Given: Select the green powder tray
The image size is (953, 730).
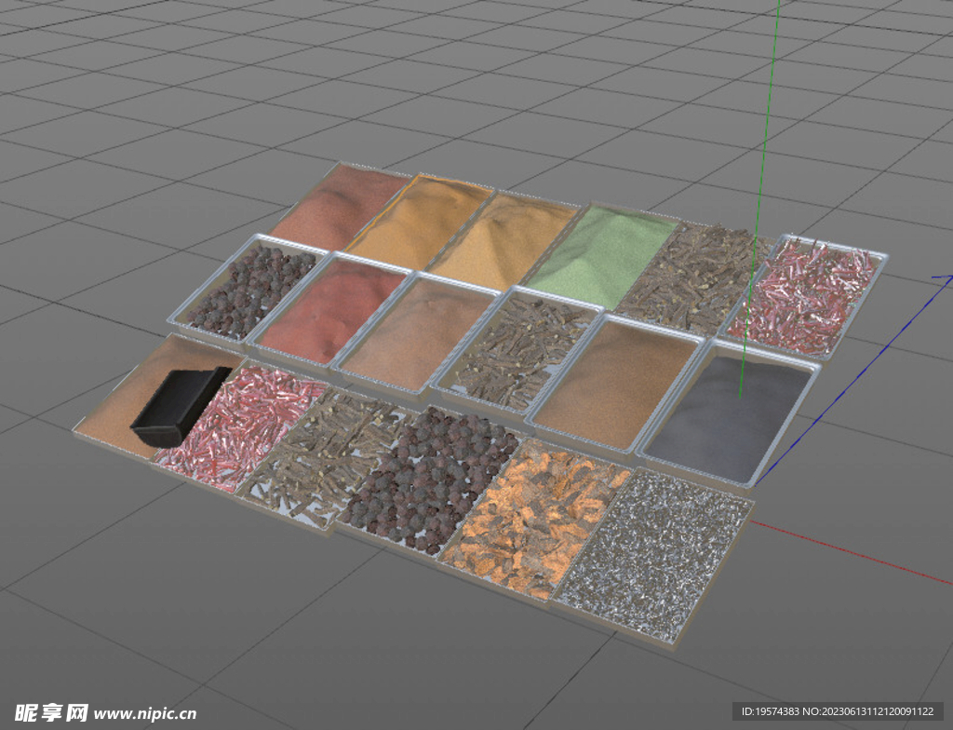Looking at the screenshot, I should [600, 254].
